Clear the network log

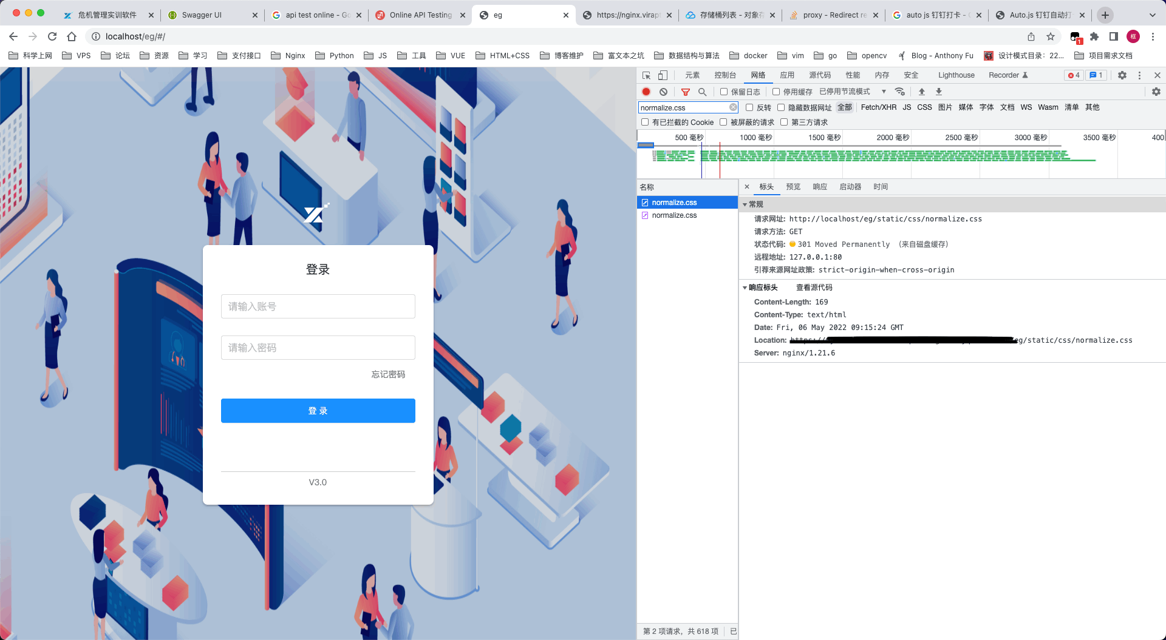tap(663, 92)
